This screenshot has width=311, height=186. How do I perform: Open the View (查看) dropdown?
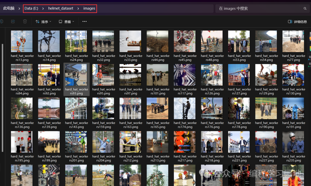click(x=67, y=22)
